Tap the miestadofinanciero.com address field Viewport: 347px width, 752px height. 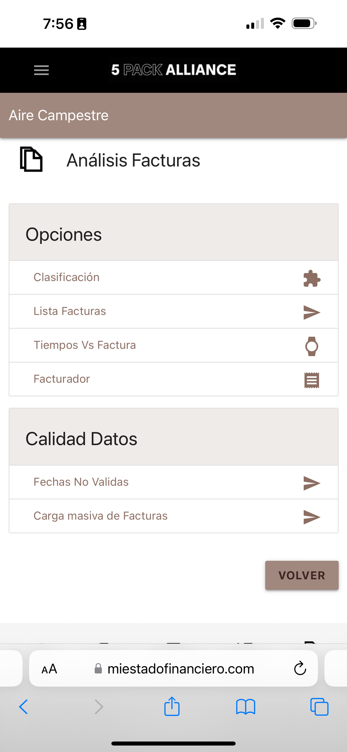pyautogui.click(x=180, y=669)
